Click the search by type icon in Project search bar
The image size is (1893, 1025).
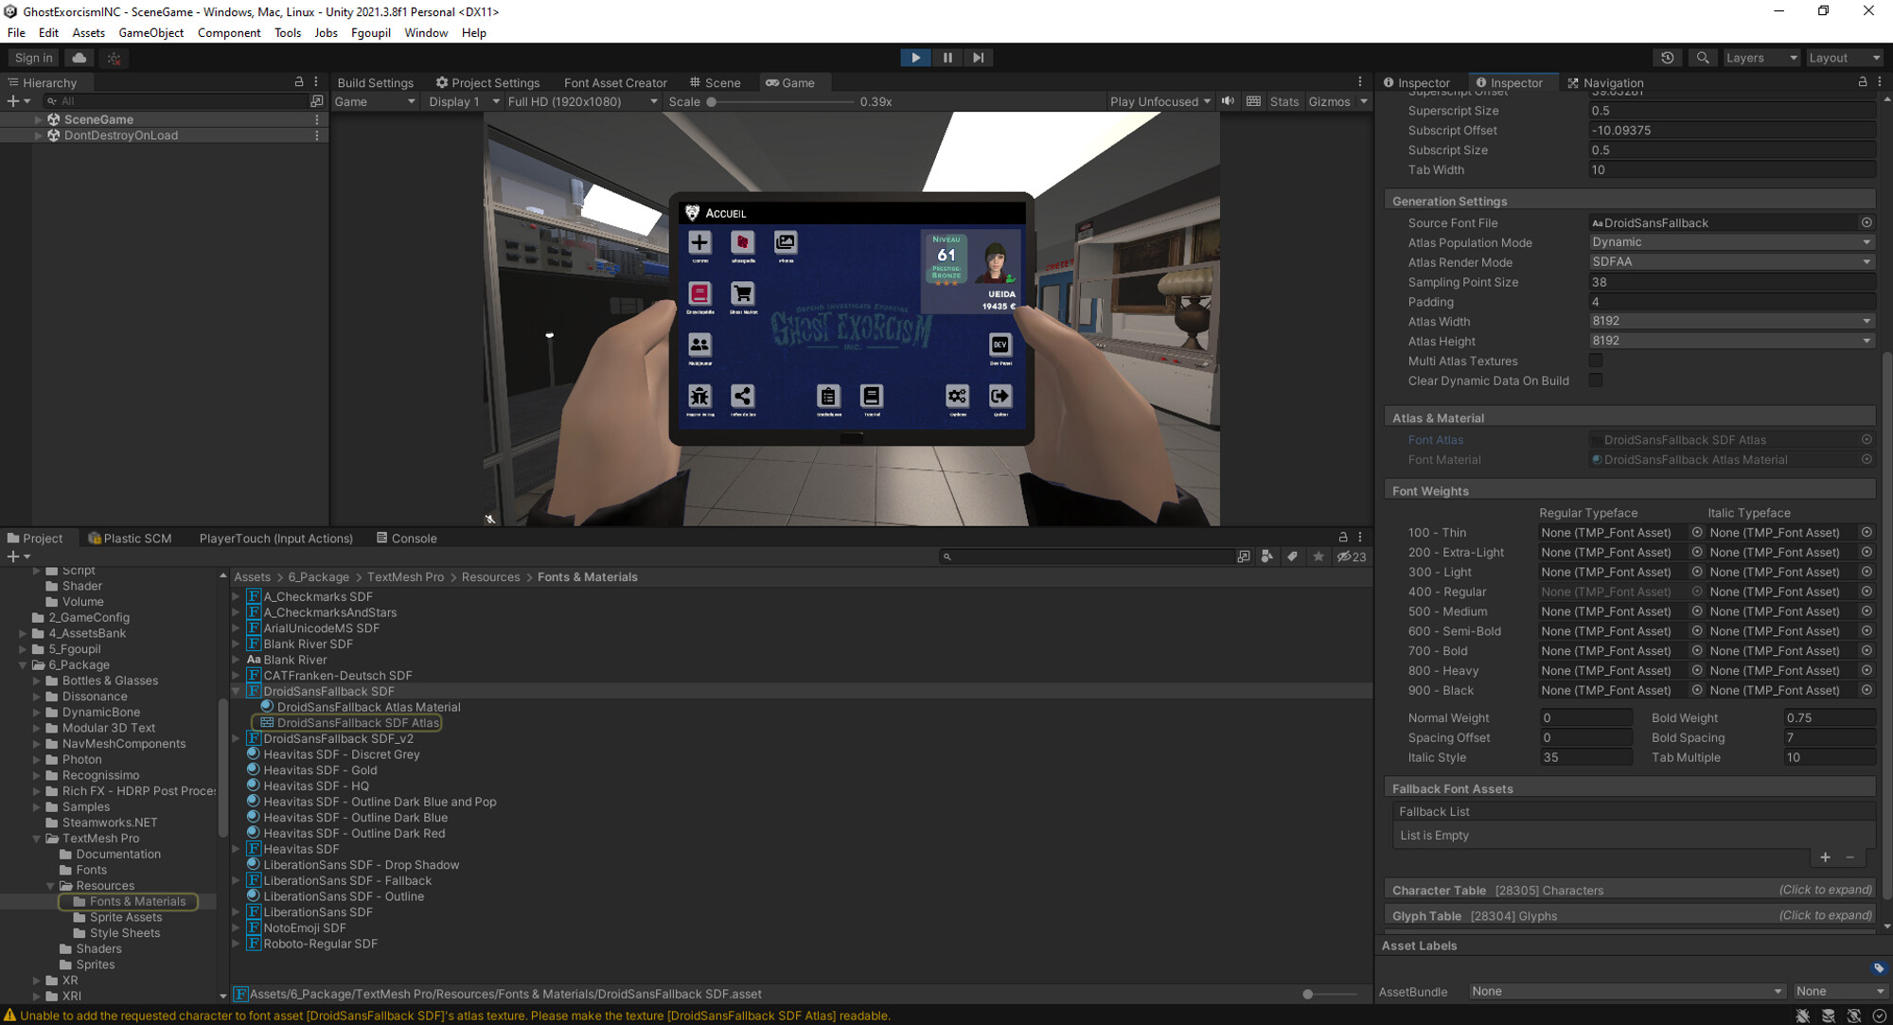tap(1267, 557)
